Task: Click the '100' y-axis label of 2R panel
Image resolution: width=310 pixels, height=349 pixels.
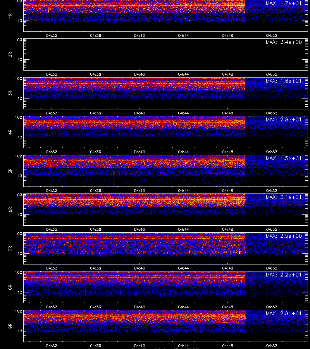Action: [x=19, y=40]
